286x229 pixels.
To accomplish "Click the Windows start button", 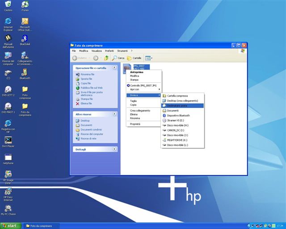I will tap(11, 226).
